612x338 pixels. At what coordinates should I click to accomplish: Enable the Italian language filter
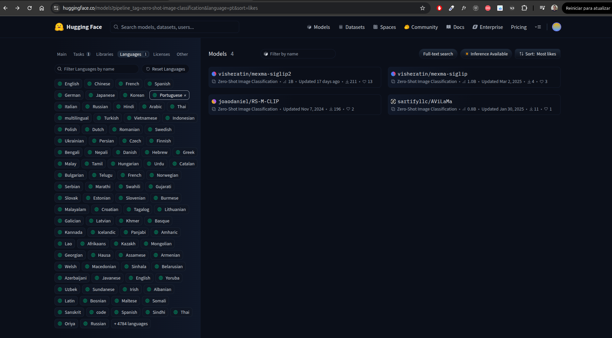pos(67,107)
